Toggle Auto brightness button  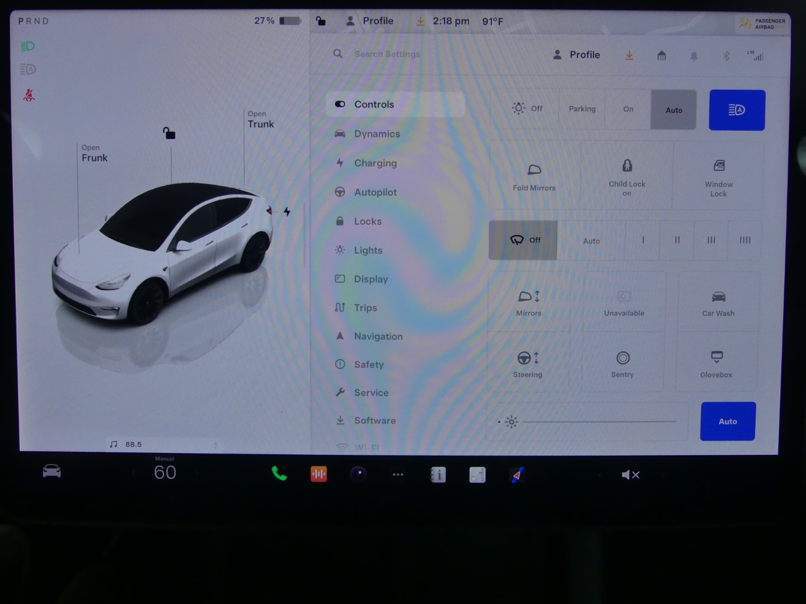click(728, 421)
